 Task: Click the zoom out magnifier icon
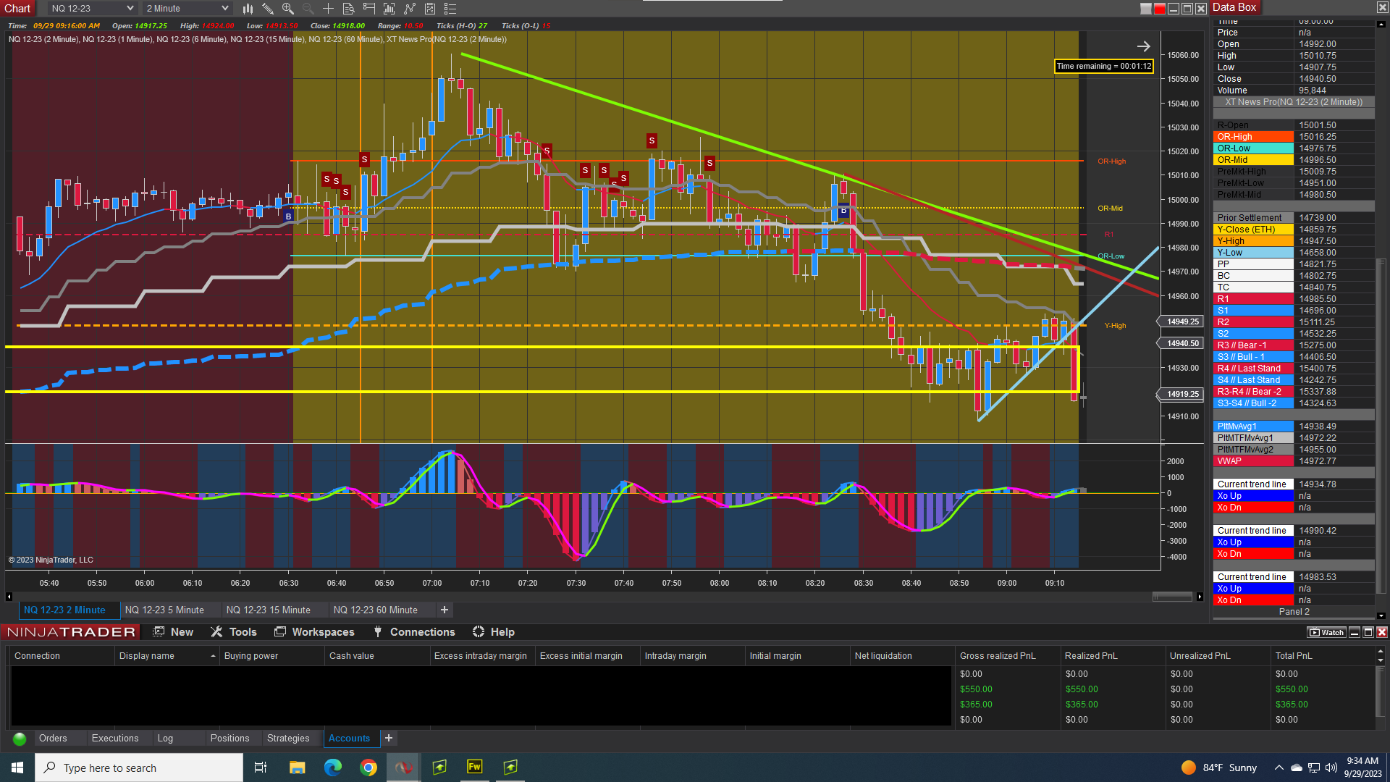pyautogui.click(x=308, y=9)
